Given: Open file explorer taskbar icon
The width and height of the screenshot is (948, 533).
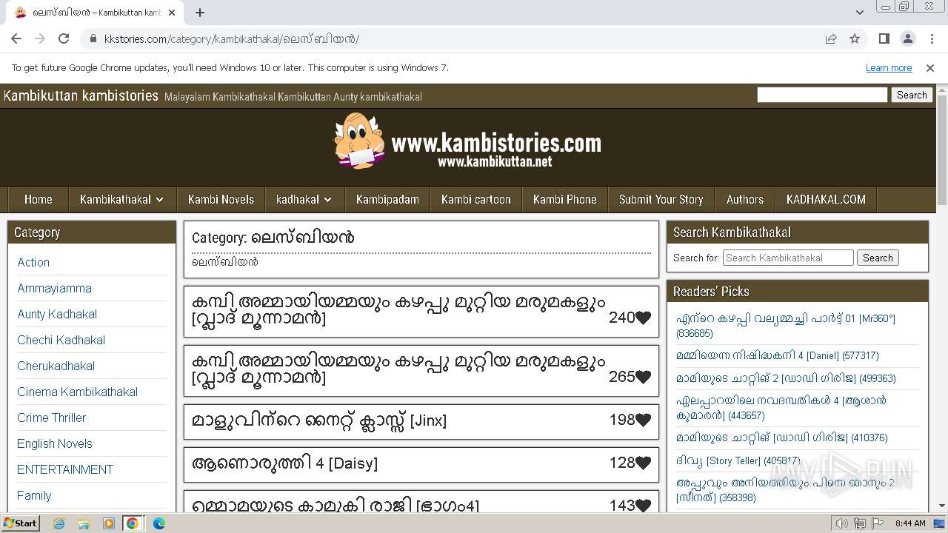Looking at the screenshot, I should (84, 523).
